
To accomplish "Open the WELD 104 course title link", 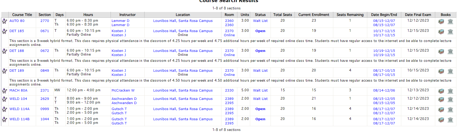I will 18,99.
